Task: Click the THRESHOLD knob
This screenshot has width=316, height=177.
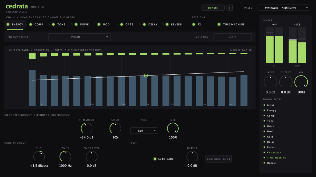Action: (x=86, y=128)
